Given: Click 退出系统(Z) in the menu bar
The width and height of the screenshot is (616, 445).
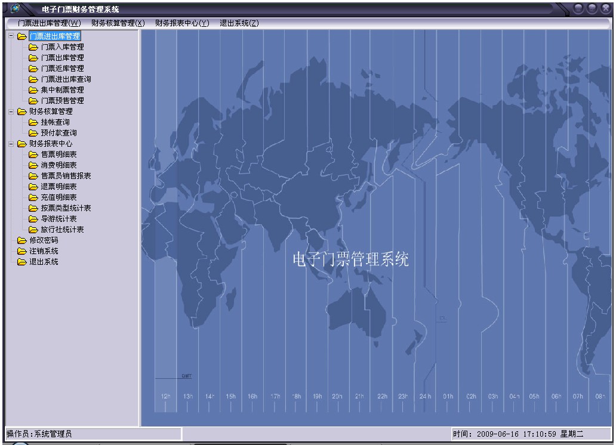Looking at the screenshot, I should (239, 23).
